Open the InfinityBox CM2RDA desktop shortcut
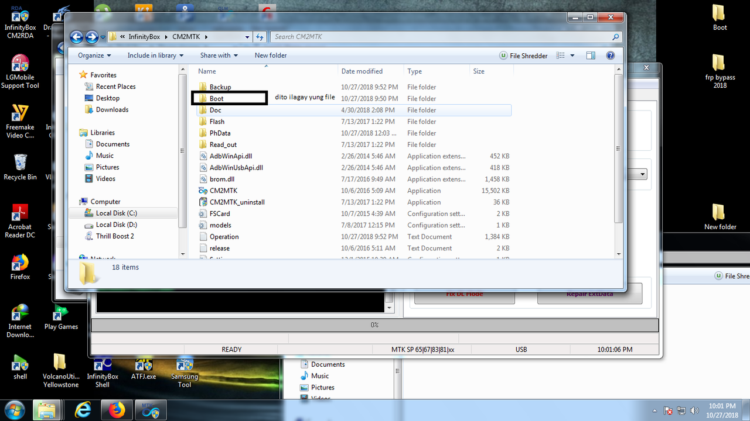 click(x=20, y=23)
